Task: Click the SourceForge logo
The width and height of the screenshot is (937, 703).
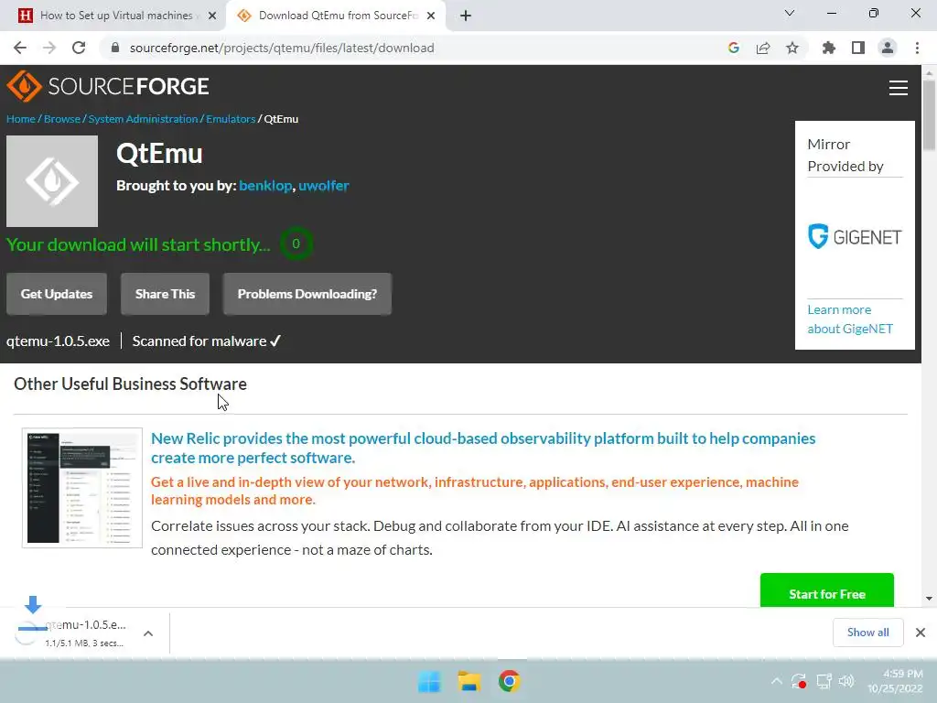Action: click(x=108, y=86)
